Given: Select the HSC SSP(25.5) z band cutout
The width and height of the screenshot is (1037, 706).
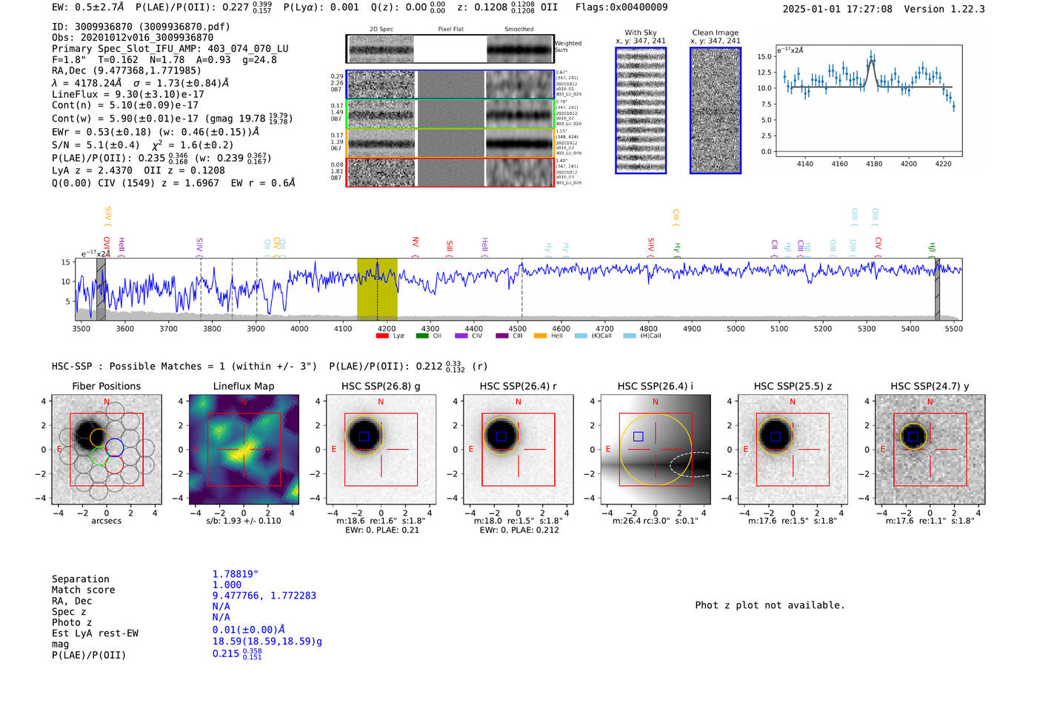Looking at the screenshot, I should pyautogui.click(x=793, y=450).
